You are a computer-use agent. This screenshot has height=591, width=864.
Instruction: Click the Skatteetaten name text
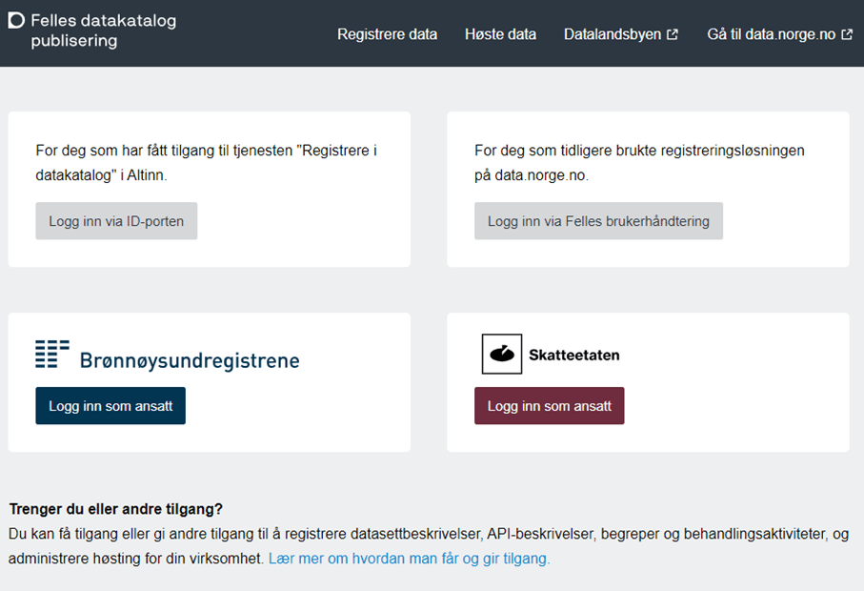pos(574,355)
